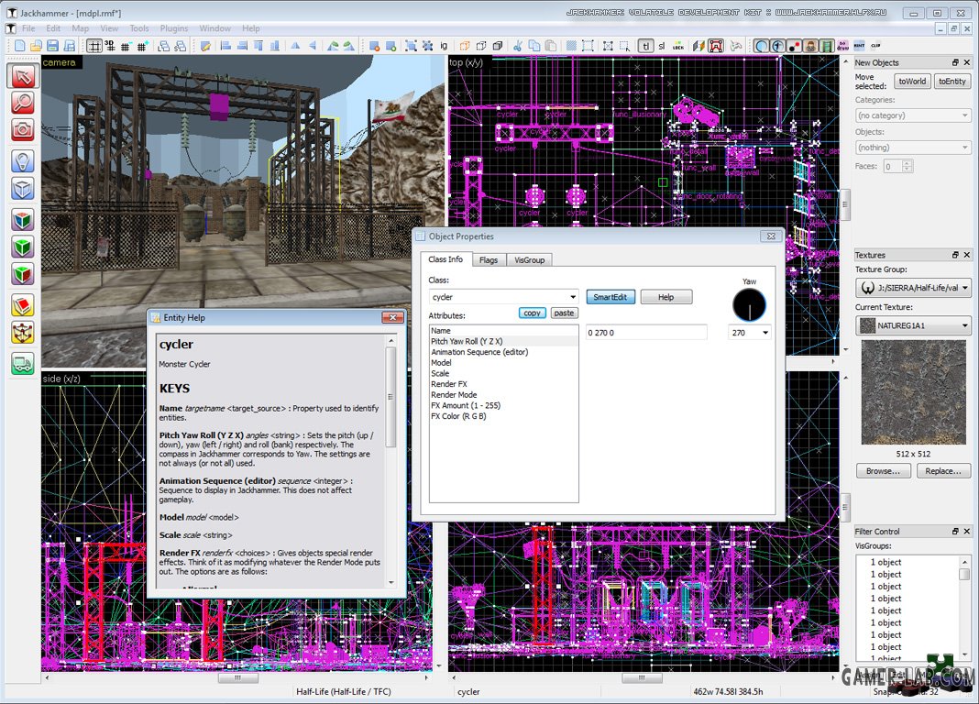Toggle the 'ig' ignore groups button
Viewport: 979px width, 704px height.
[x=444, y=46]
